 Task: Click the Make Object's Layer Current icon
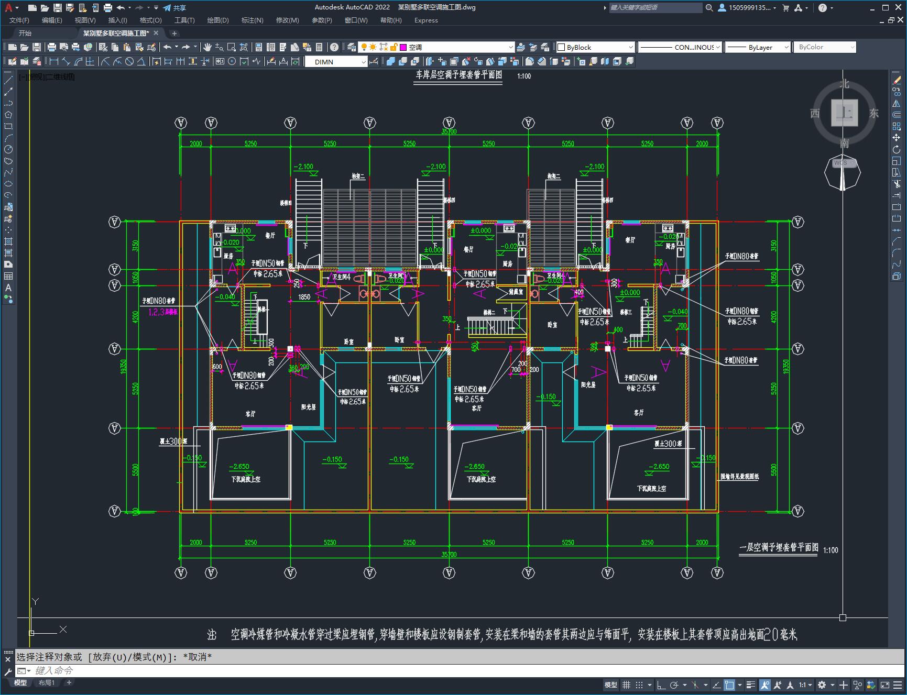tap(521, 47)
